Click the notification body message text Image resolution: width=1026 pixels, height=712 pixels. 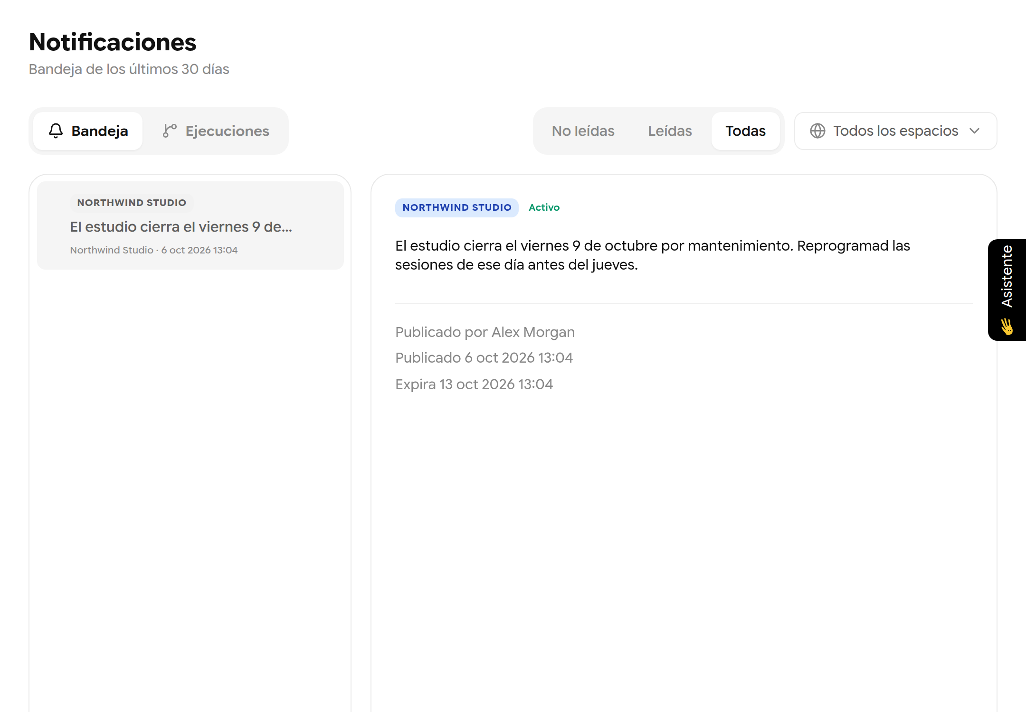[x=653, y=255]
